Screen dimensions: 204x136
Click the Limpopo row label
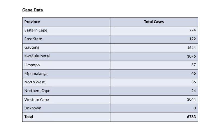pos(32,65)
